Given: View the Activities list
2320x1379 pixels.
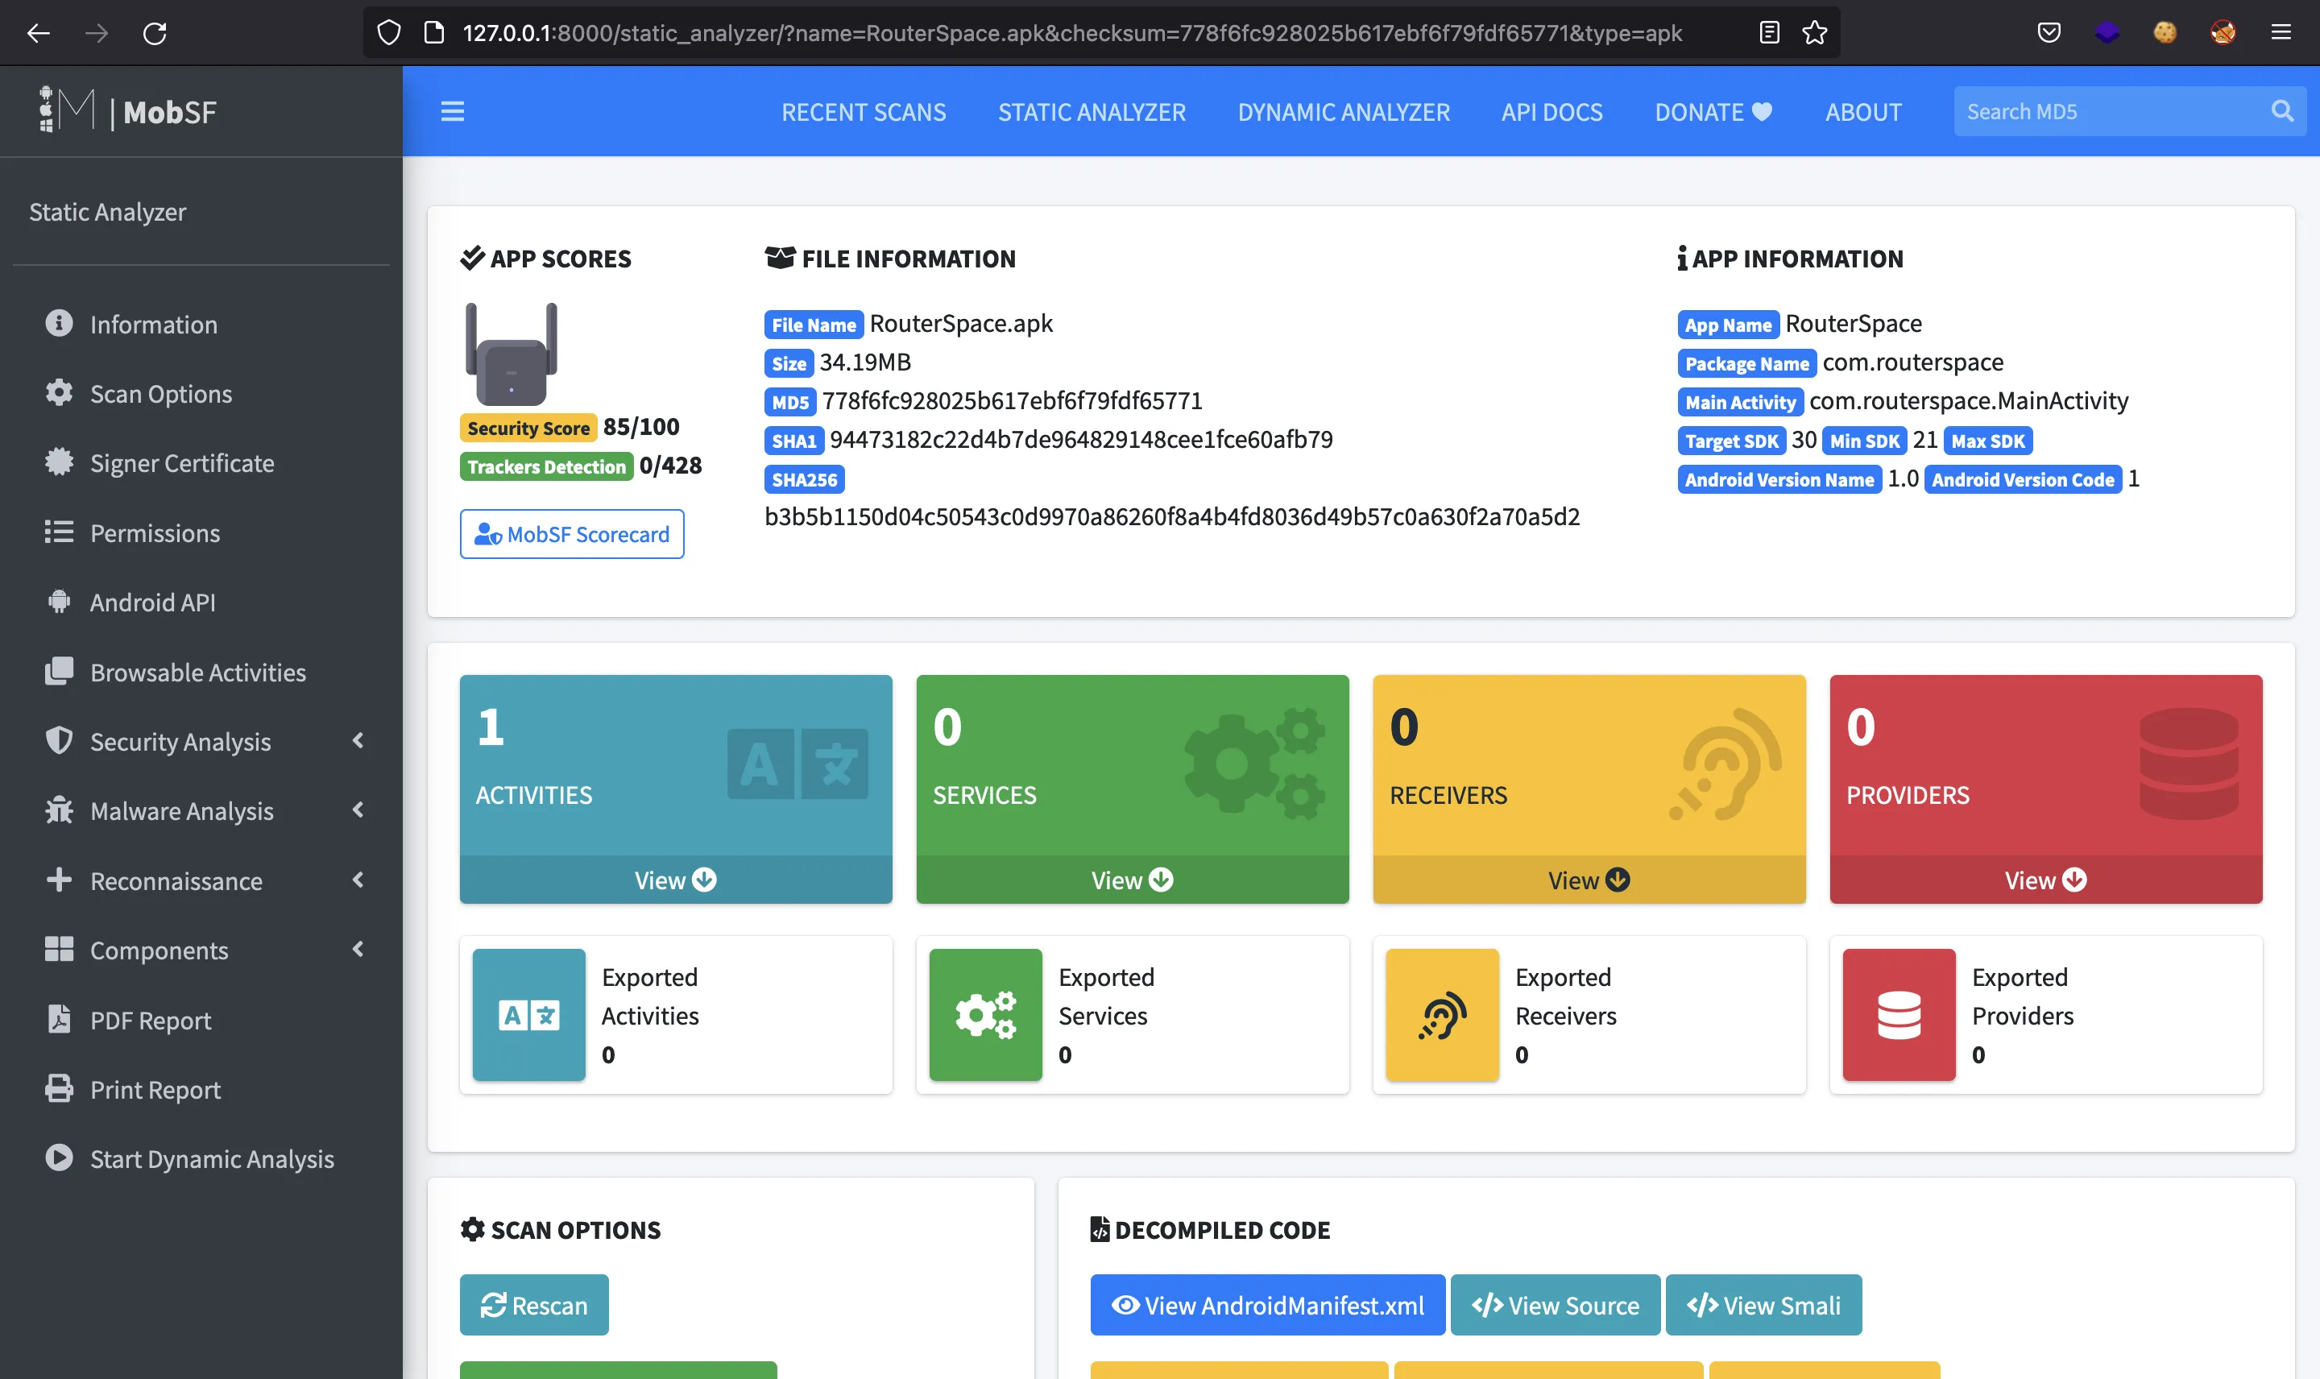Looking at the screenshot, I should point(676,880).
